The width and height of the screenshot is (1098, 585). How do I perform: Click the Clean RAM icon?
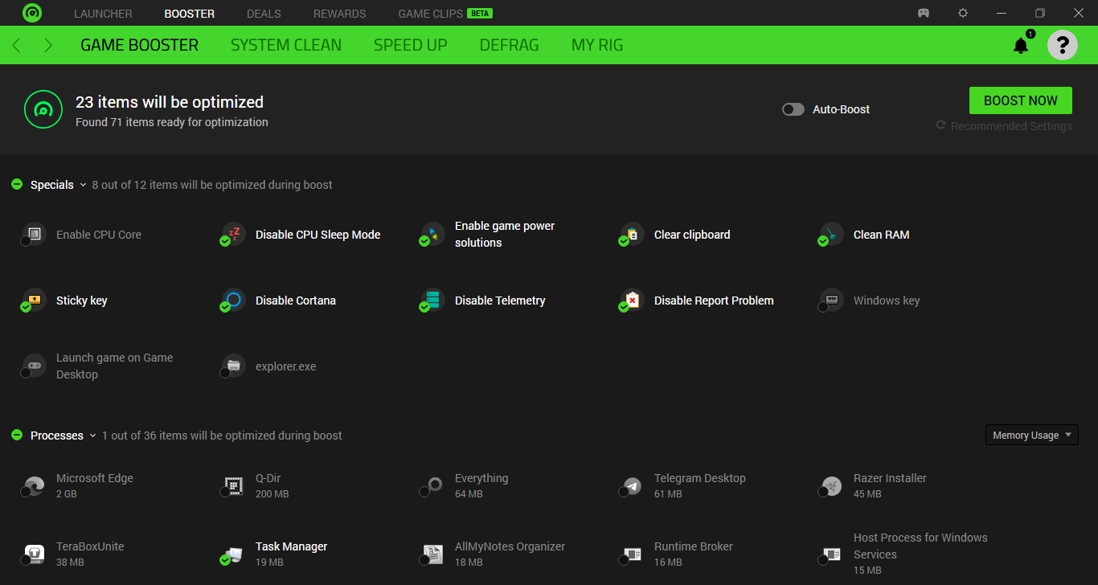click(831, 235)
